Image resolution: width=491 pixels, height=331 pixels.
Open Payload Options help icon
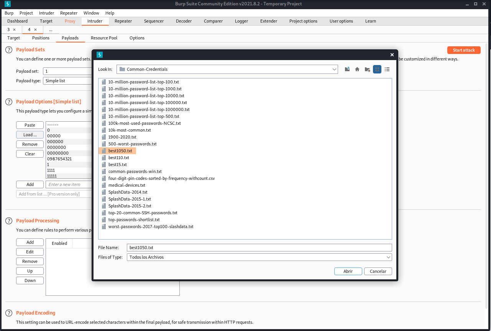[x=9, y=102]
